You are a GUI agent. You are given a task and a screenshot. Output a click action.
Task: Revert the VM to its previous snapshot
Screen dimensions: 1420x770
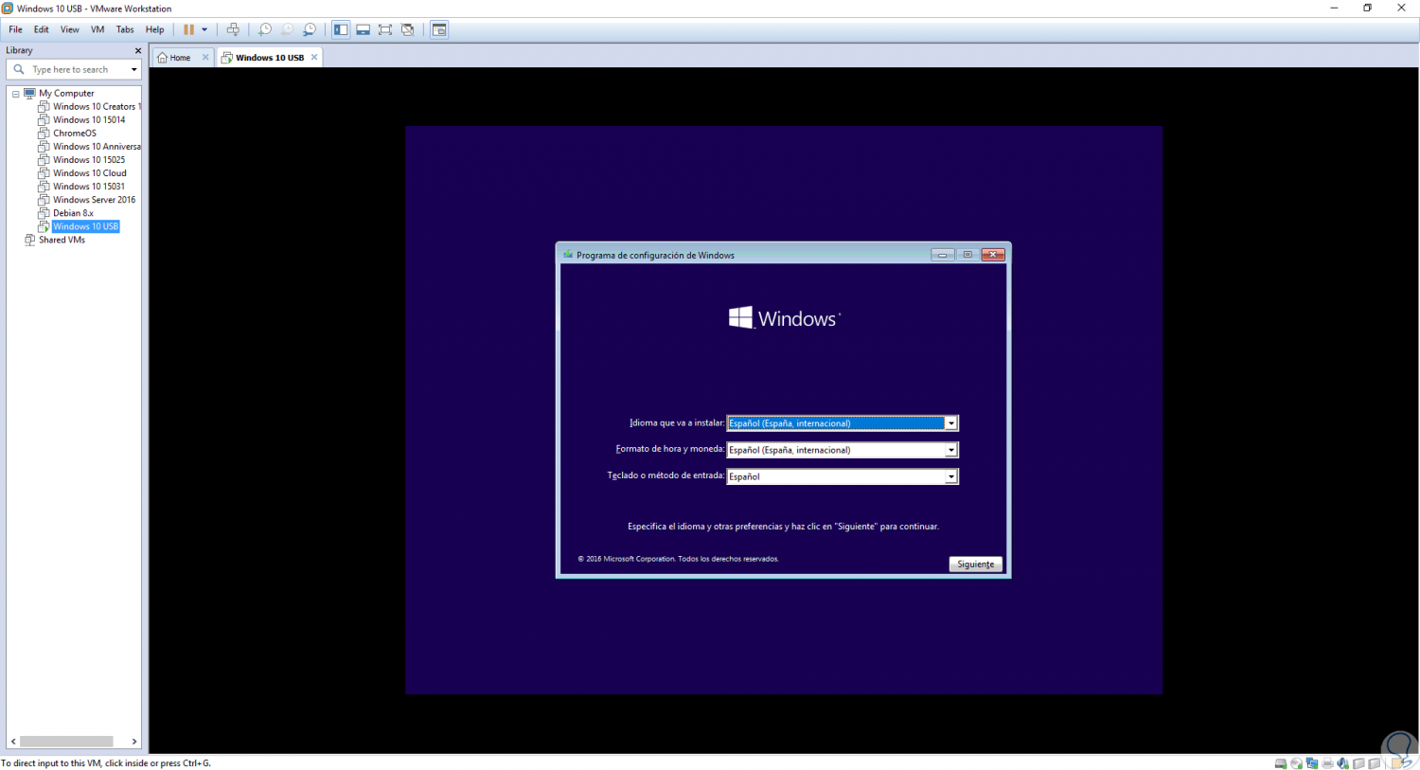[287, 29]
